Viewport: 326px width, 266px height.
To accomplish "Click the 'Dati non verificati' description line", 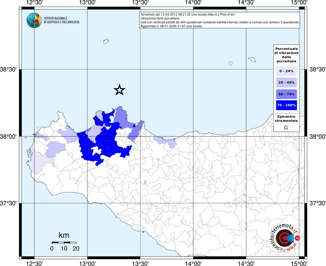I will click(220, 22).
